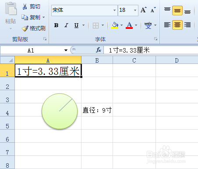The image size is (198, 169).
Task: Apply the yellow fill color bucket
Action: coord(115,25)
